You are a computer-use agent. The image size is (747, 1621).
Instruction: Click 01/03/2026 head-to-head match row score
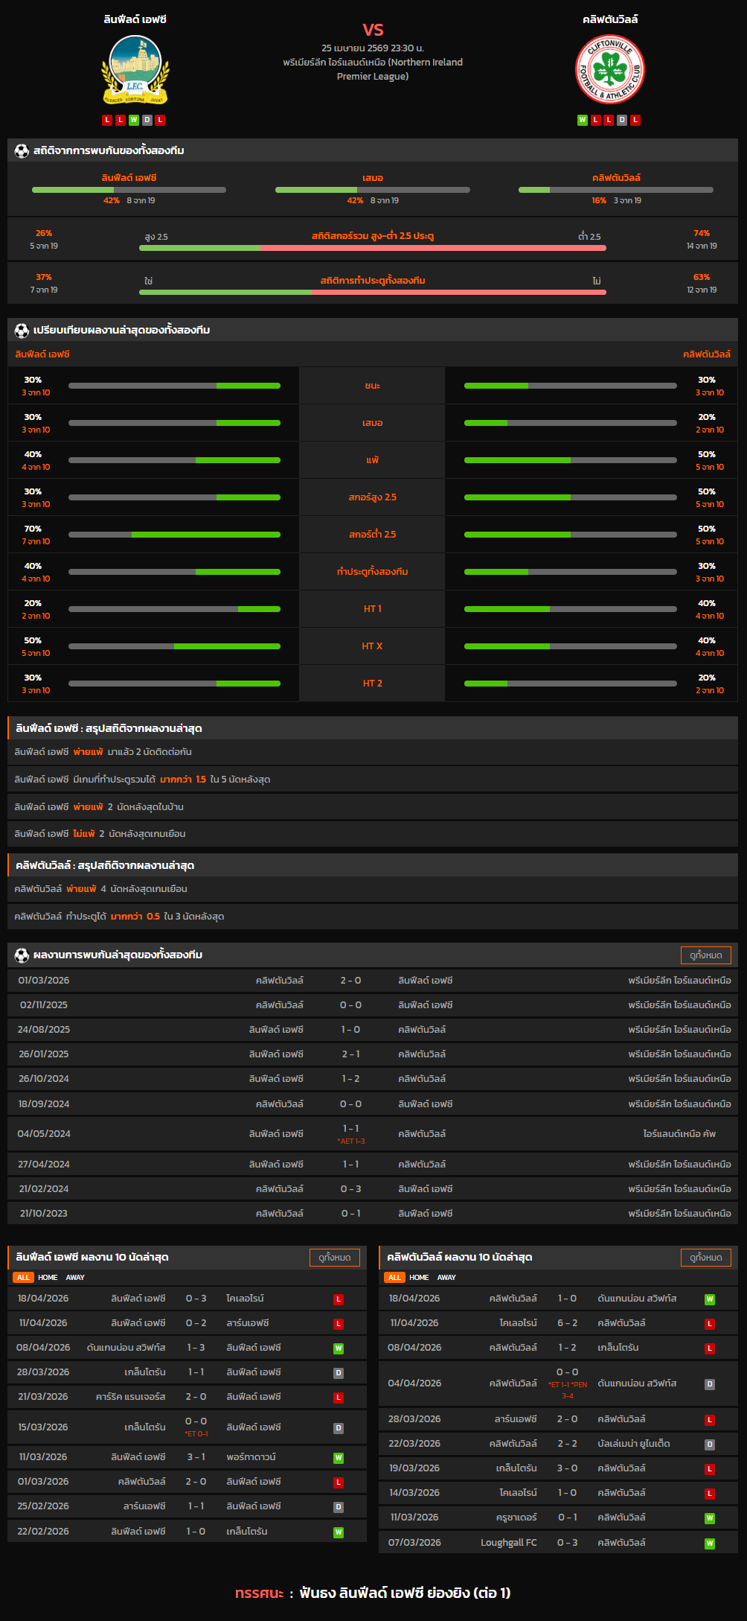tap(350, 981)
